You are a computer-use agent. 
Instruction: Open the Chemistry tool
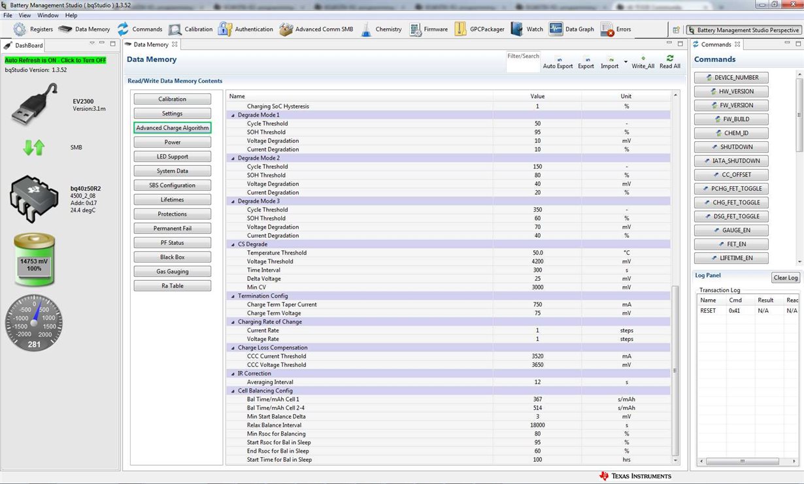[x=380, y=29]
